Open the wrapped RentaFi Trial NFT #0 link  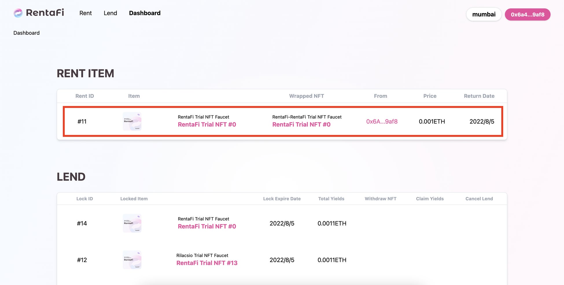click(x=301, y=125)
